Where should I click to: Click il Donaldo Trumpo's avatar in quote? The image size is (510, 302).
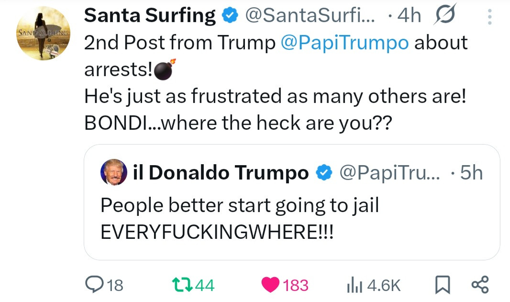pyautogui.click(x=114, y=172)
